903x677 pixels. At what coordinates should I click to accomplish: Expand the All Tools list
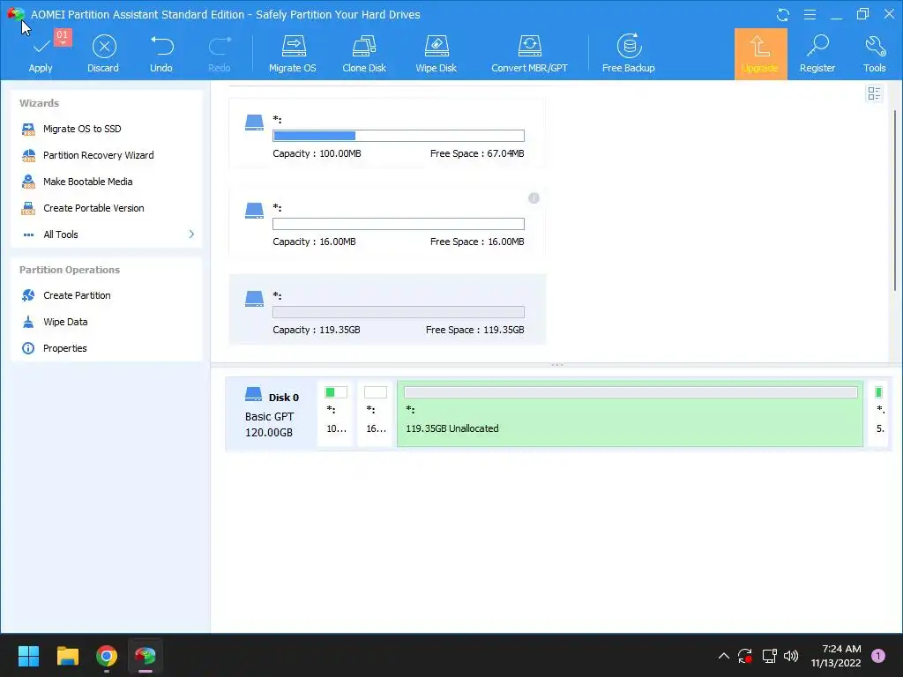(107, 234)
